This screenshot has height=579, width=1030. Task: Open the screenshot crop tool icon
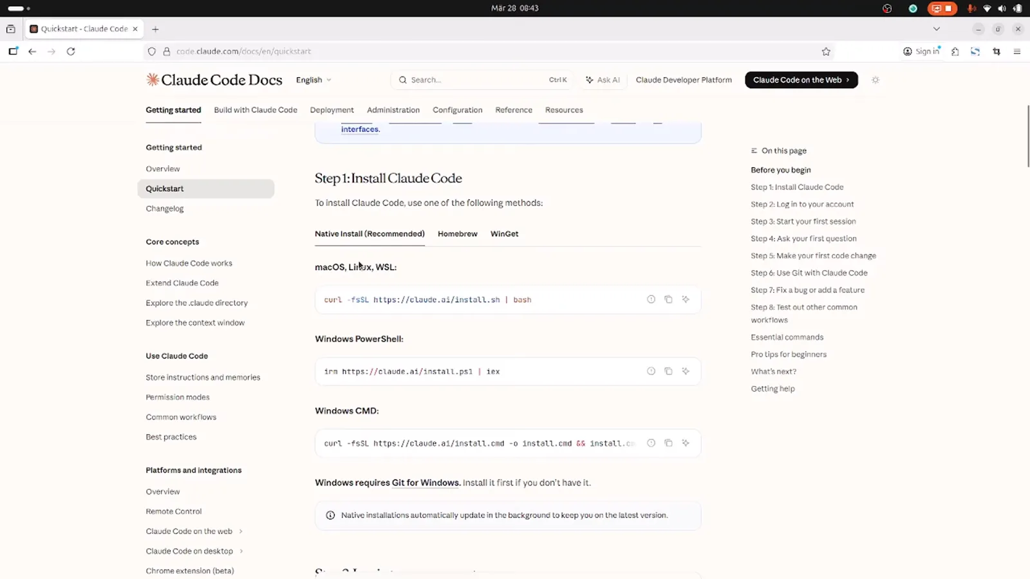coord(997,51)
